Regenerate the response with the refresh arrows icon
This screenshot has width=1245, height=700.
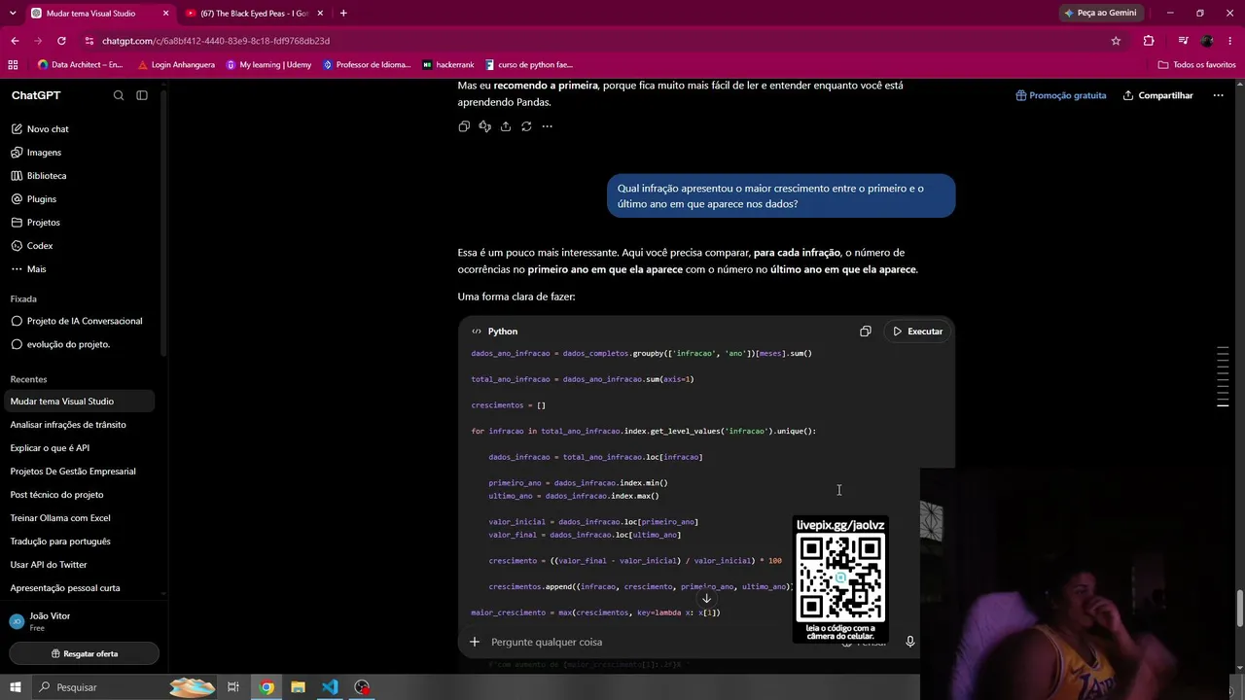pyautogui.click(x=526, y=126)
